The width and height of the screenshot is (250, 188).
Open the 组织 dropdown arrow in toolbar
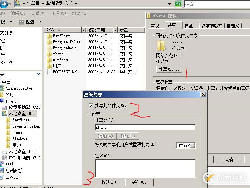click(x=11, y=21)
